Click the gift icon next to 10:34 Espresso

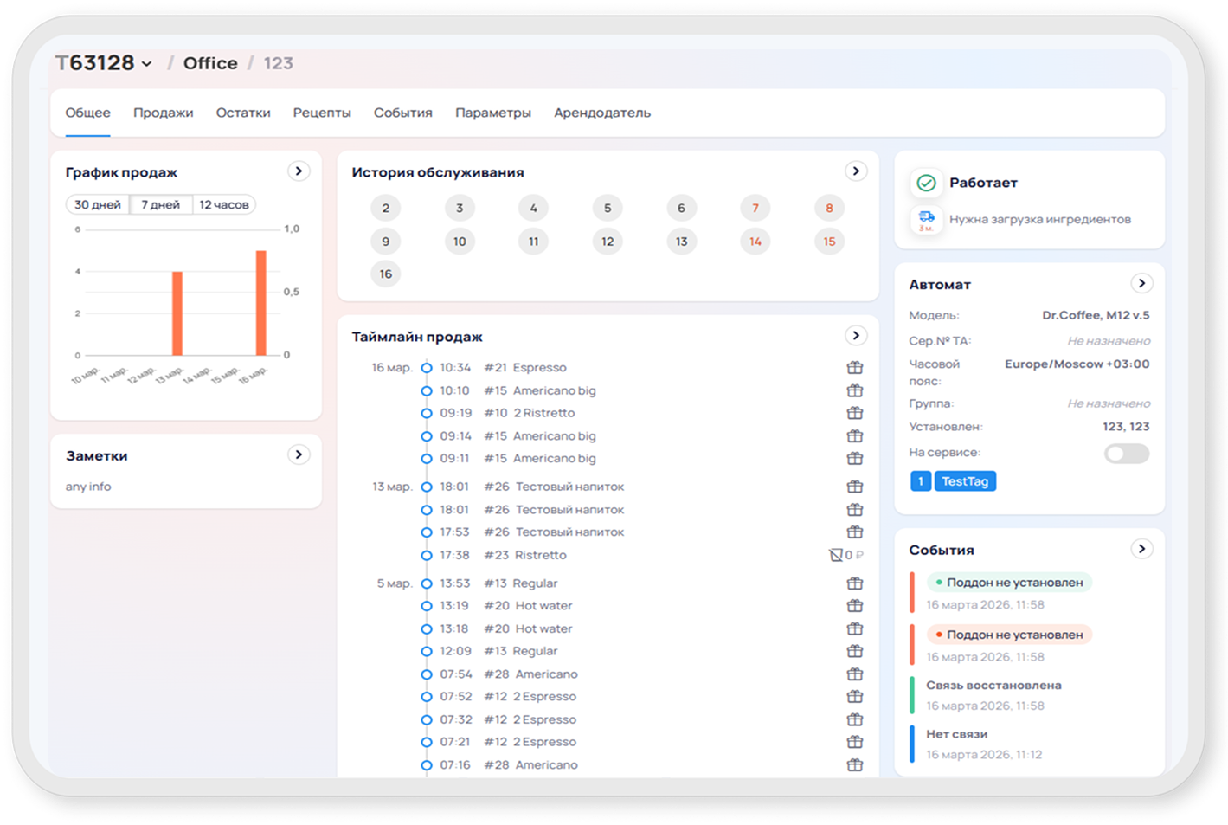tap(854, 368)
